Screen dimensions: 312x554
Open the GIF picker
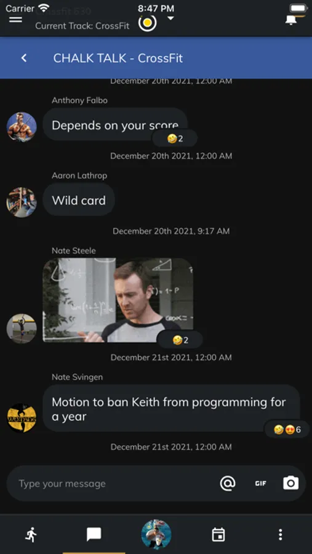click(x=261, y=483)
